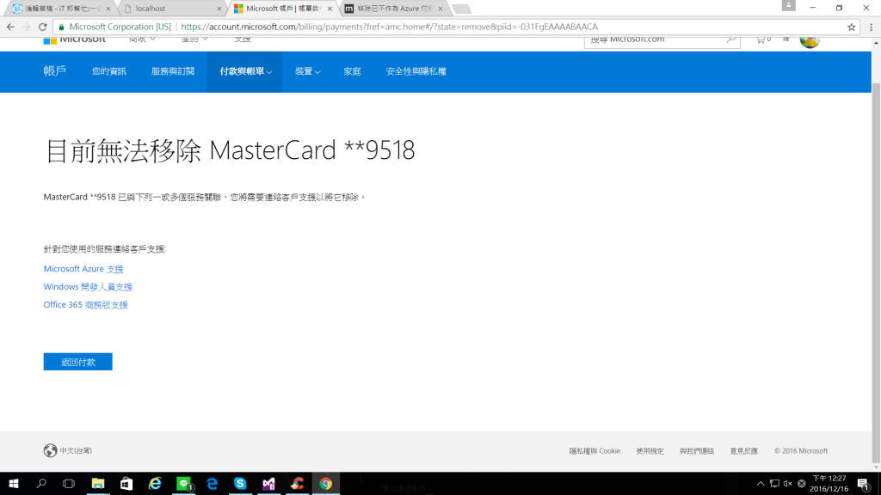
Task: Switch to the iT邦幫忙 tab
Action: click(x=59, y=9)
